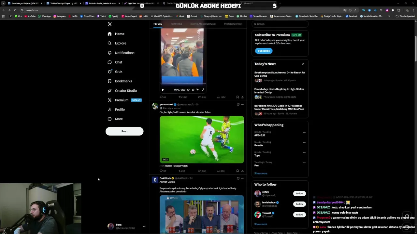
Task: Open the Twitch bookmark
Action: pyautogui.click(x=102, y=16)
